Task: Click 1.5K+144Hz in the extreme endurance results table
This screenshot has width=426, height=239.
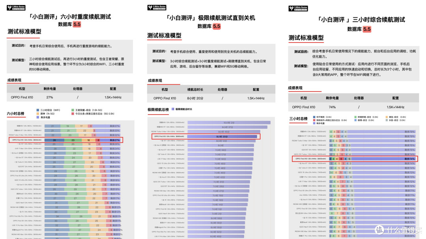Action: click(x=256, y=98)
